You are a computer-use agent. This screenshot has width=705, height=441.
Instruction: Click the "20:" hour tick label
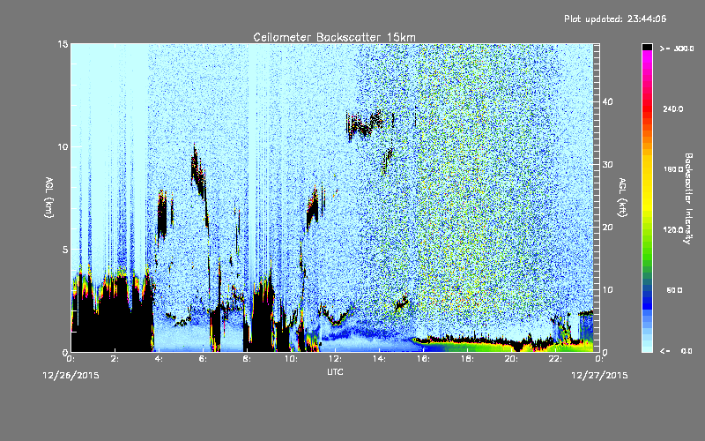[511, 359]
